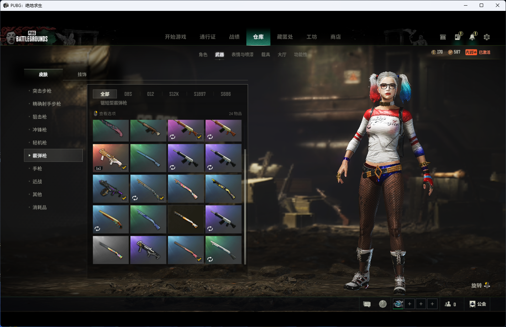The height and width of the screenshot is (327, 506).
Task: Filter skins by S12K
Action: point(174,94)
